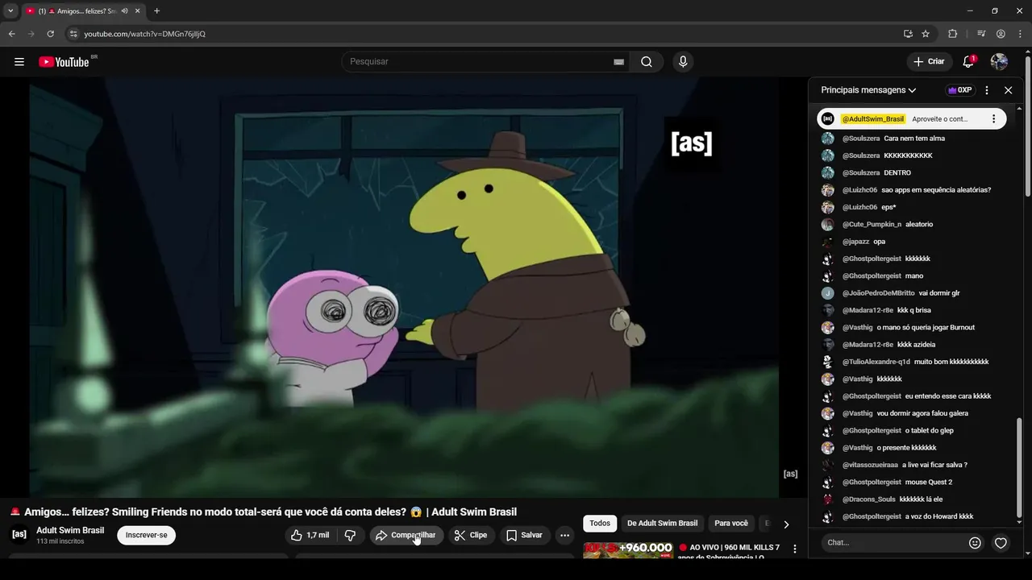The height and width of the screenshot is (580, 1032).
Task: Open more actions ellipsis below video
Action: (564, 535)
